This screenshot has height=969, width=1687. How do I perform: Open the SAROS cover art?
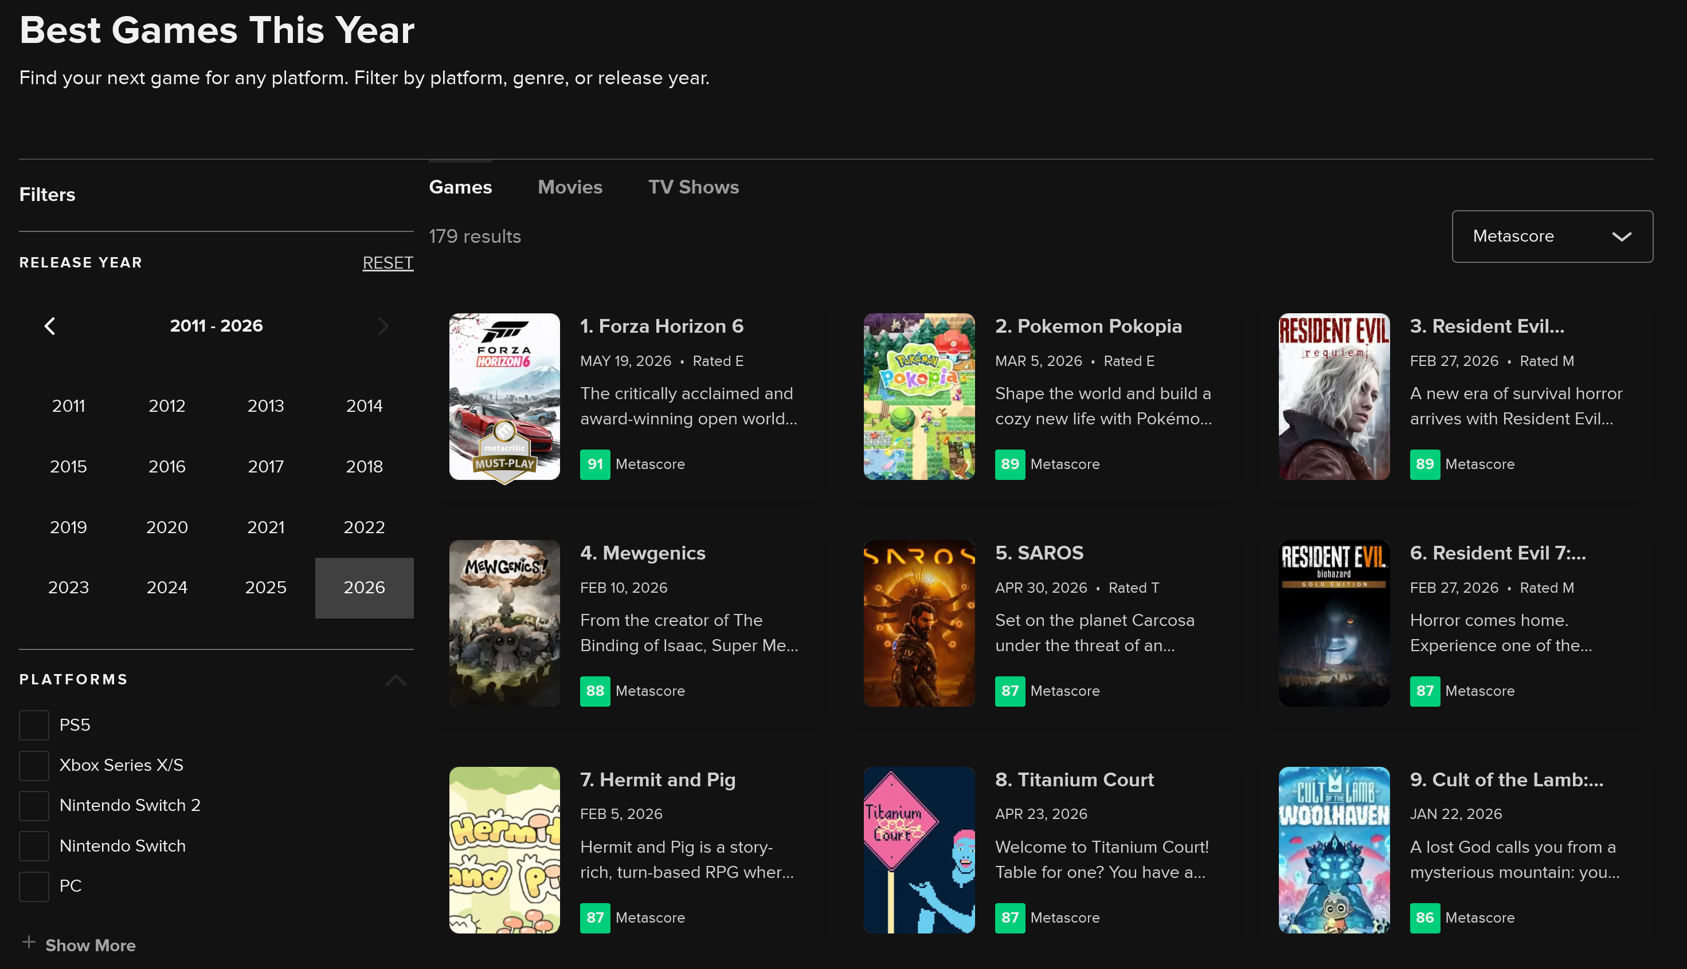tap(919, 624)
